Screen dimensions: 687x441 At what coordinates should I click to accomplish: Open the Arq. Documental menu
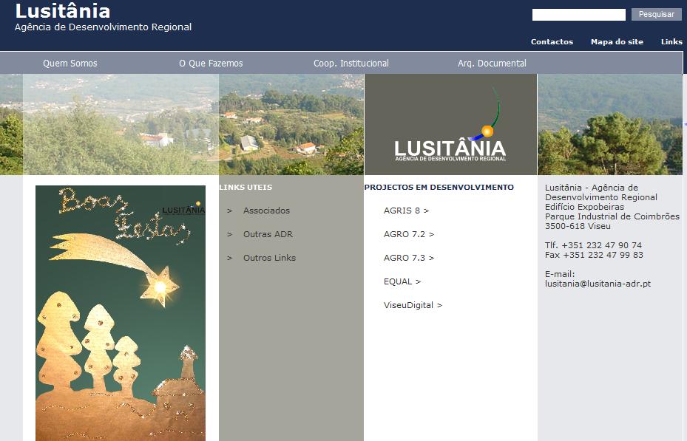pyautogui.click(x=492, y=63)
